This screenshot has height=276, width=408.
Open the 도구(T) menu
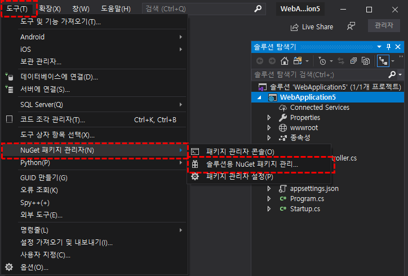tap(17, 9)
